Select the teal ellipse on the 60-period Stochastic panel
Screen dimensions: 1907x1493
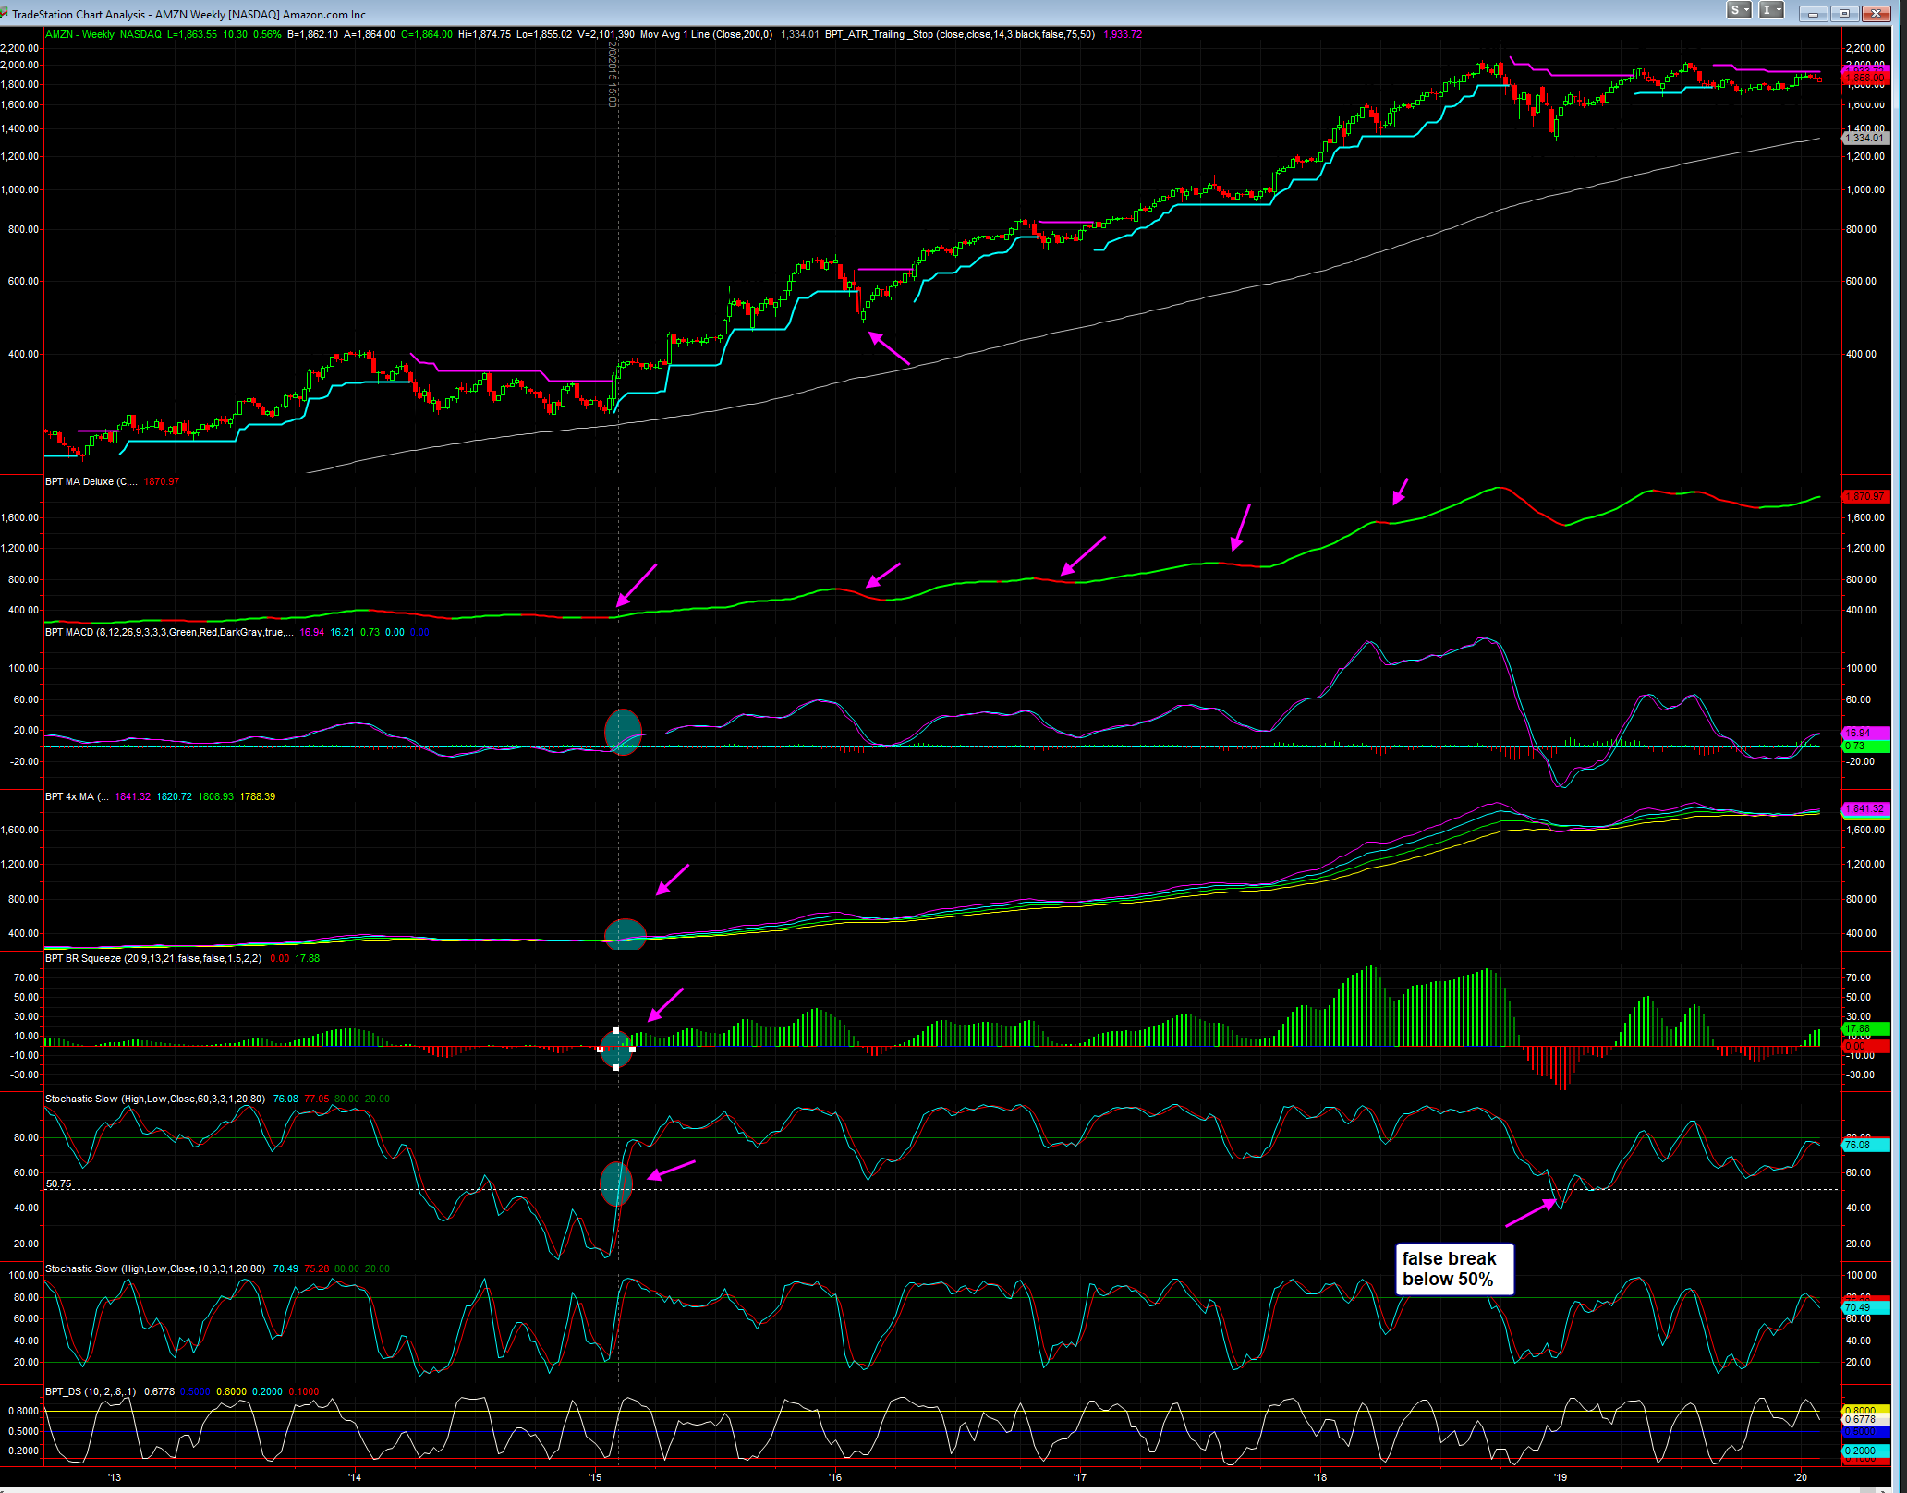click(x=616, y=1183)
